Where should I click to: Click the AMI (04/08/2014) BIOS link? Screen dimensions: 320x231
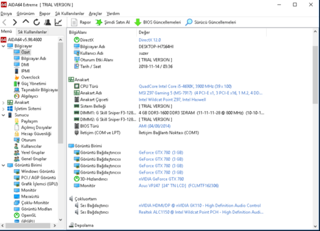click(155, 126)
